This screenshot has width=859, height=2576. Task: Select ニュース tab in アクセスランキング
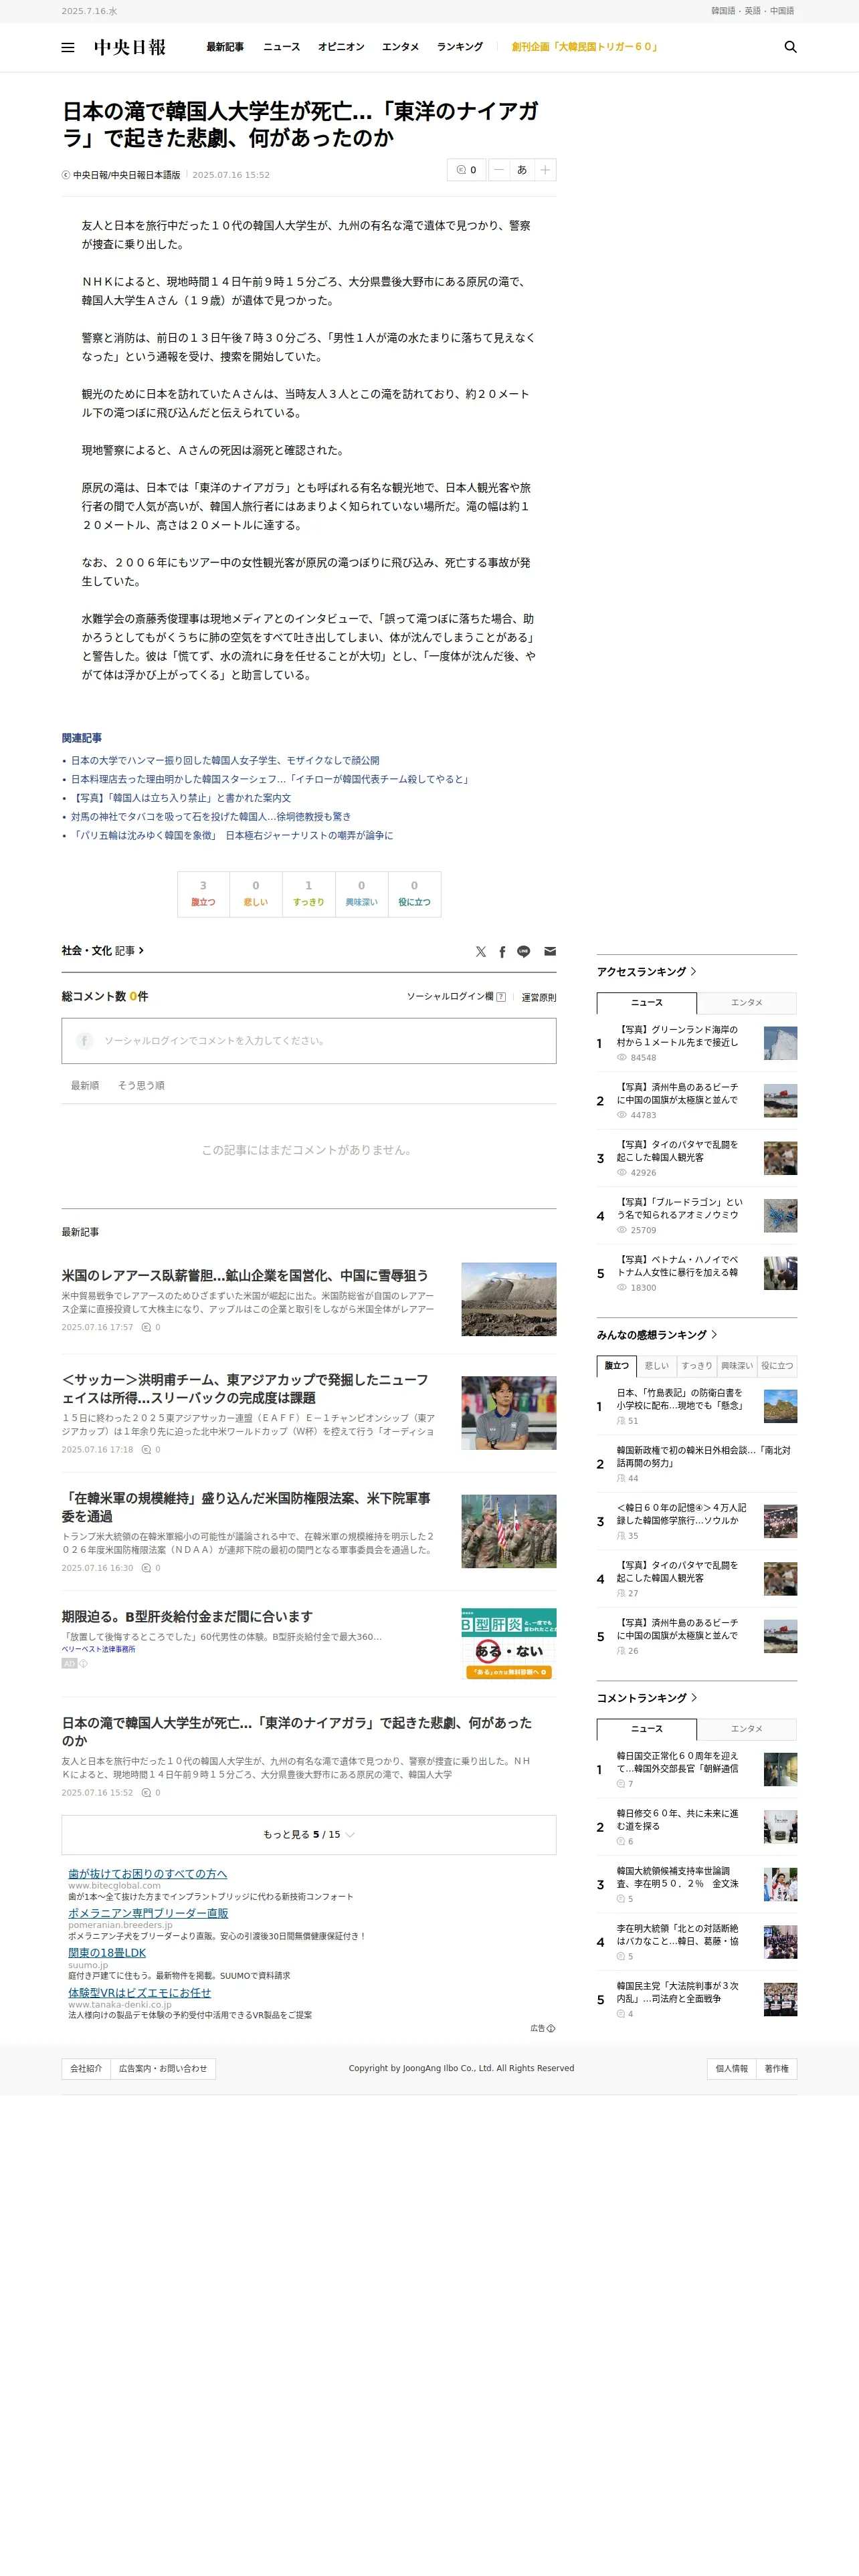click(x=647, y=1003)
